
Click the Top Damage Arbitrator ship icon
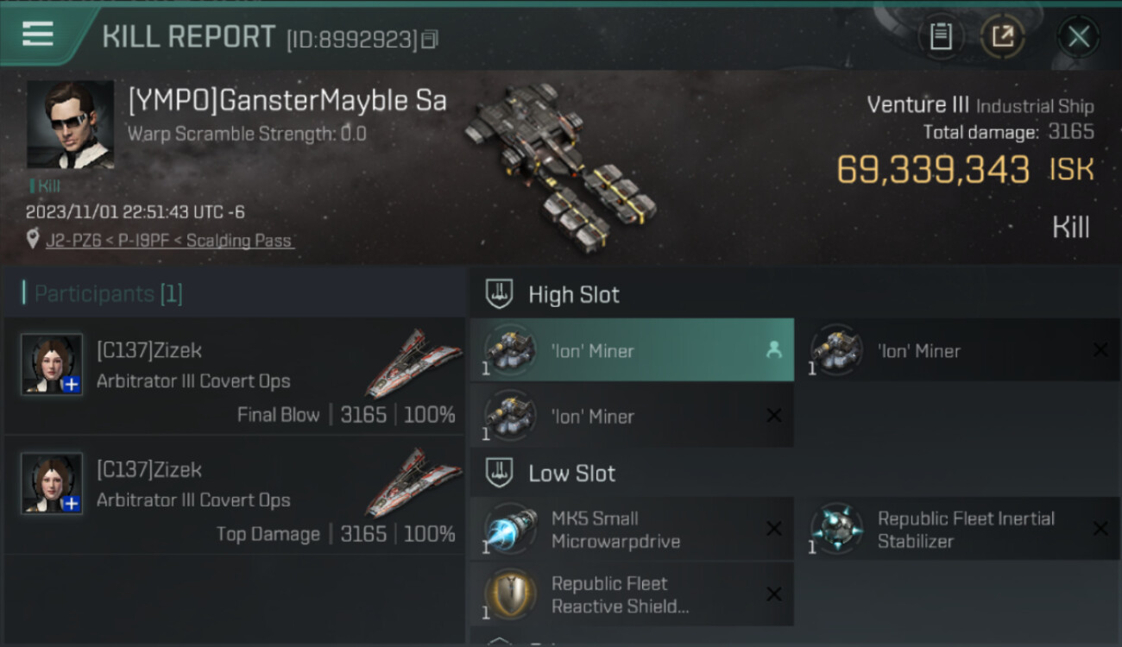click(x=408, y=481)
